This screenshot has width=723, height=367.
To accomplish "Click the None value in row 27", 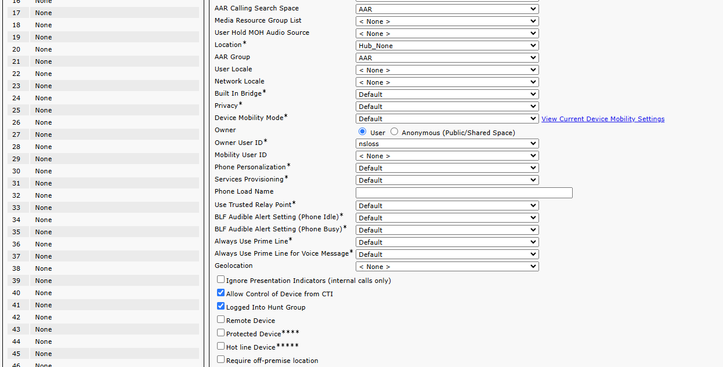I will 44,135.
